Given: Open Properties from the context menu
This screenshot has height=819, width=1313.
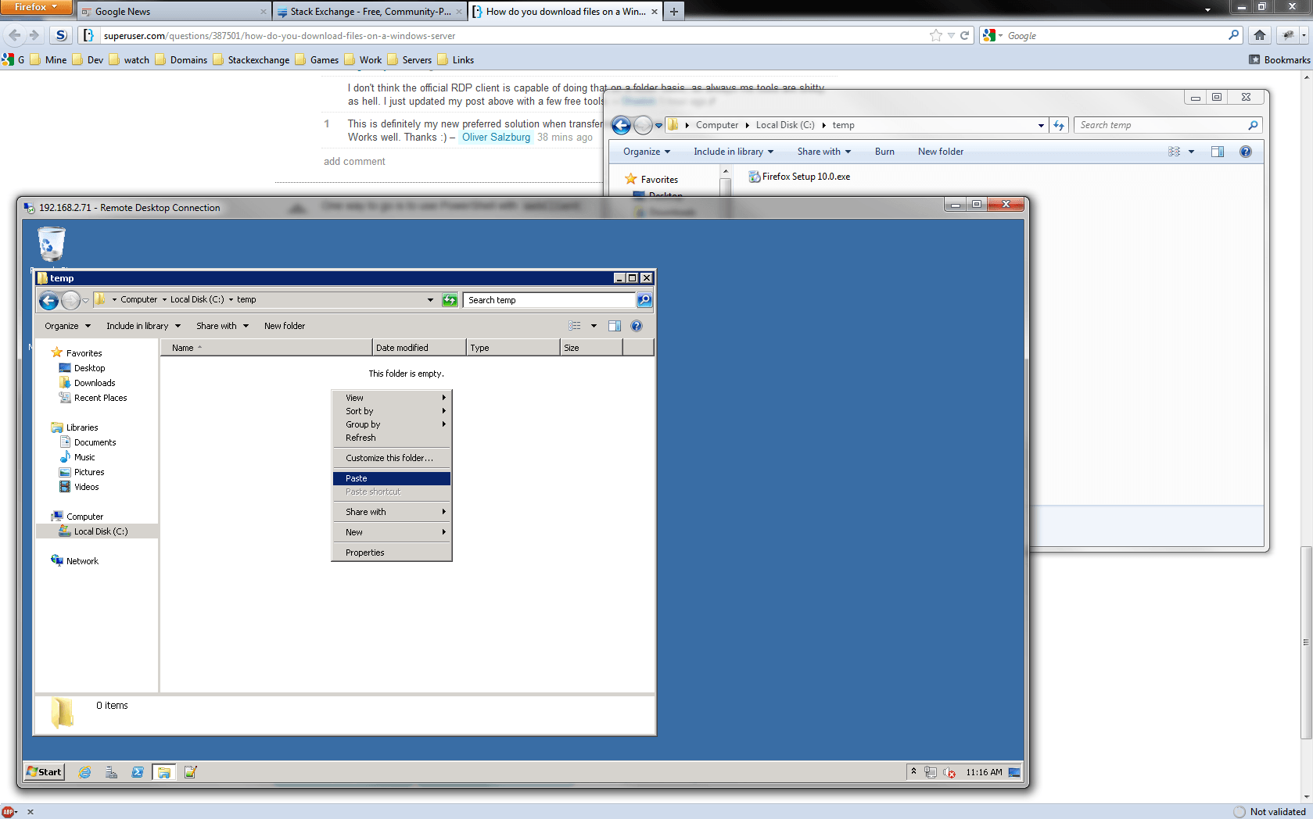Looking at the screenshot, I should point(391,553).
